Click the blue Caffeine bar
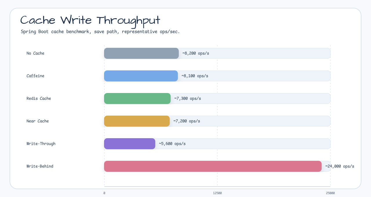The image size is (371, 197). pos(141,76)
